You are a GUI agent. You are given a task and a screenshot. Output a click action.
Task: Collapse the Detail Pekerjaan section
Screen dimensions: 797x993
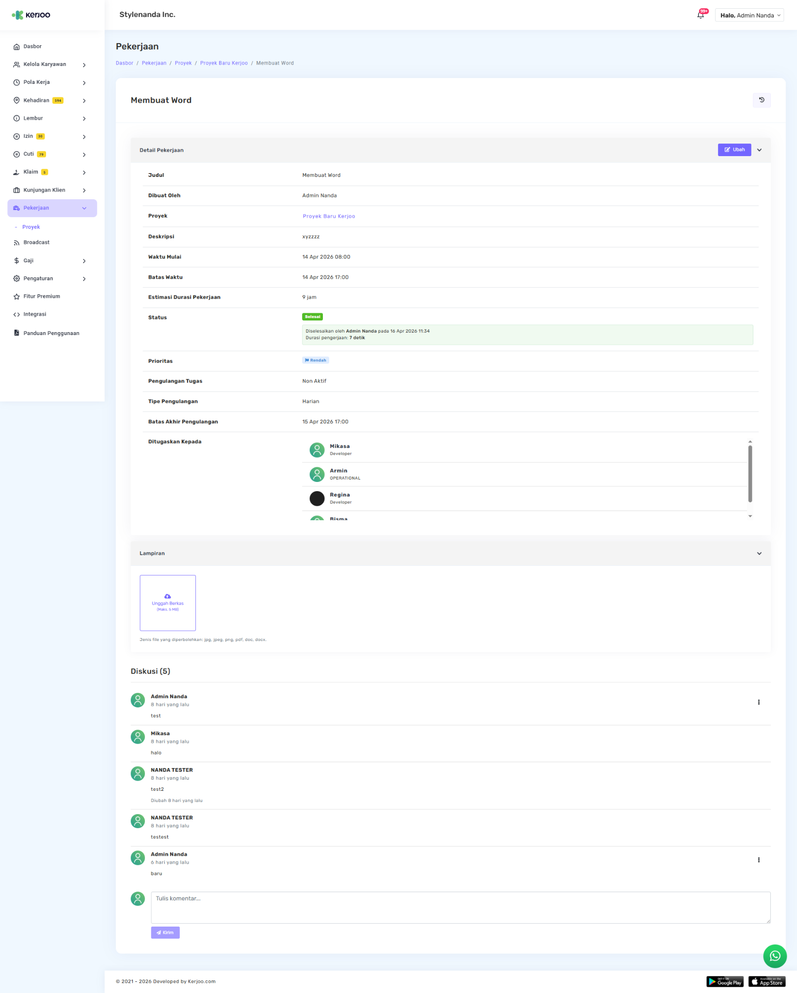(x=759, y=150)
